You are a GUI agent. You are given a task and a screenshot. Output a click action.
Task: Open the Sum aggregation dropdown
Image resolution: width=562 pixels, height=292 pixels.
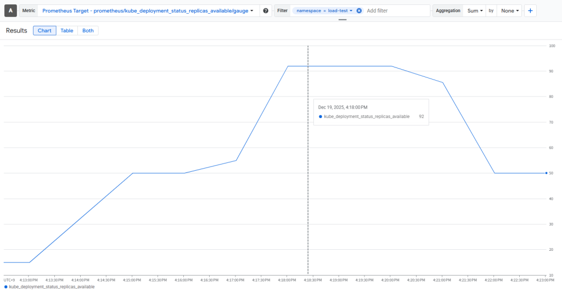click(x=475, y=11)
